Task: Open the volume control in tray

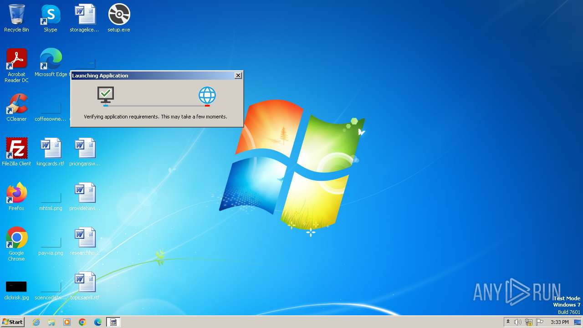Action: 518,322
